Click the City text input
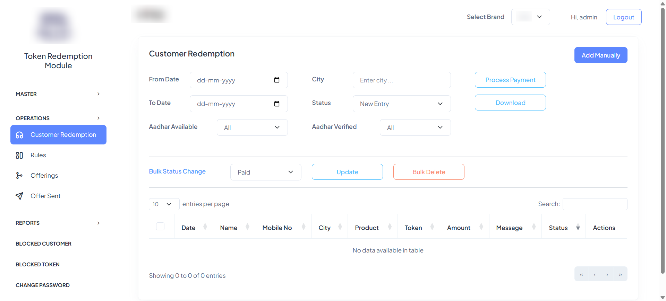This screenshot has height=301, width=666. point(402,80)
